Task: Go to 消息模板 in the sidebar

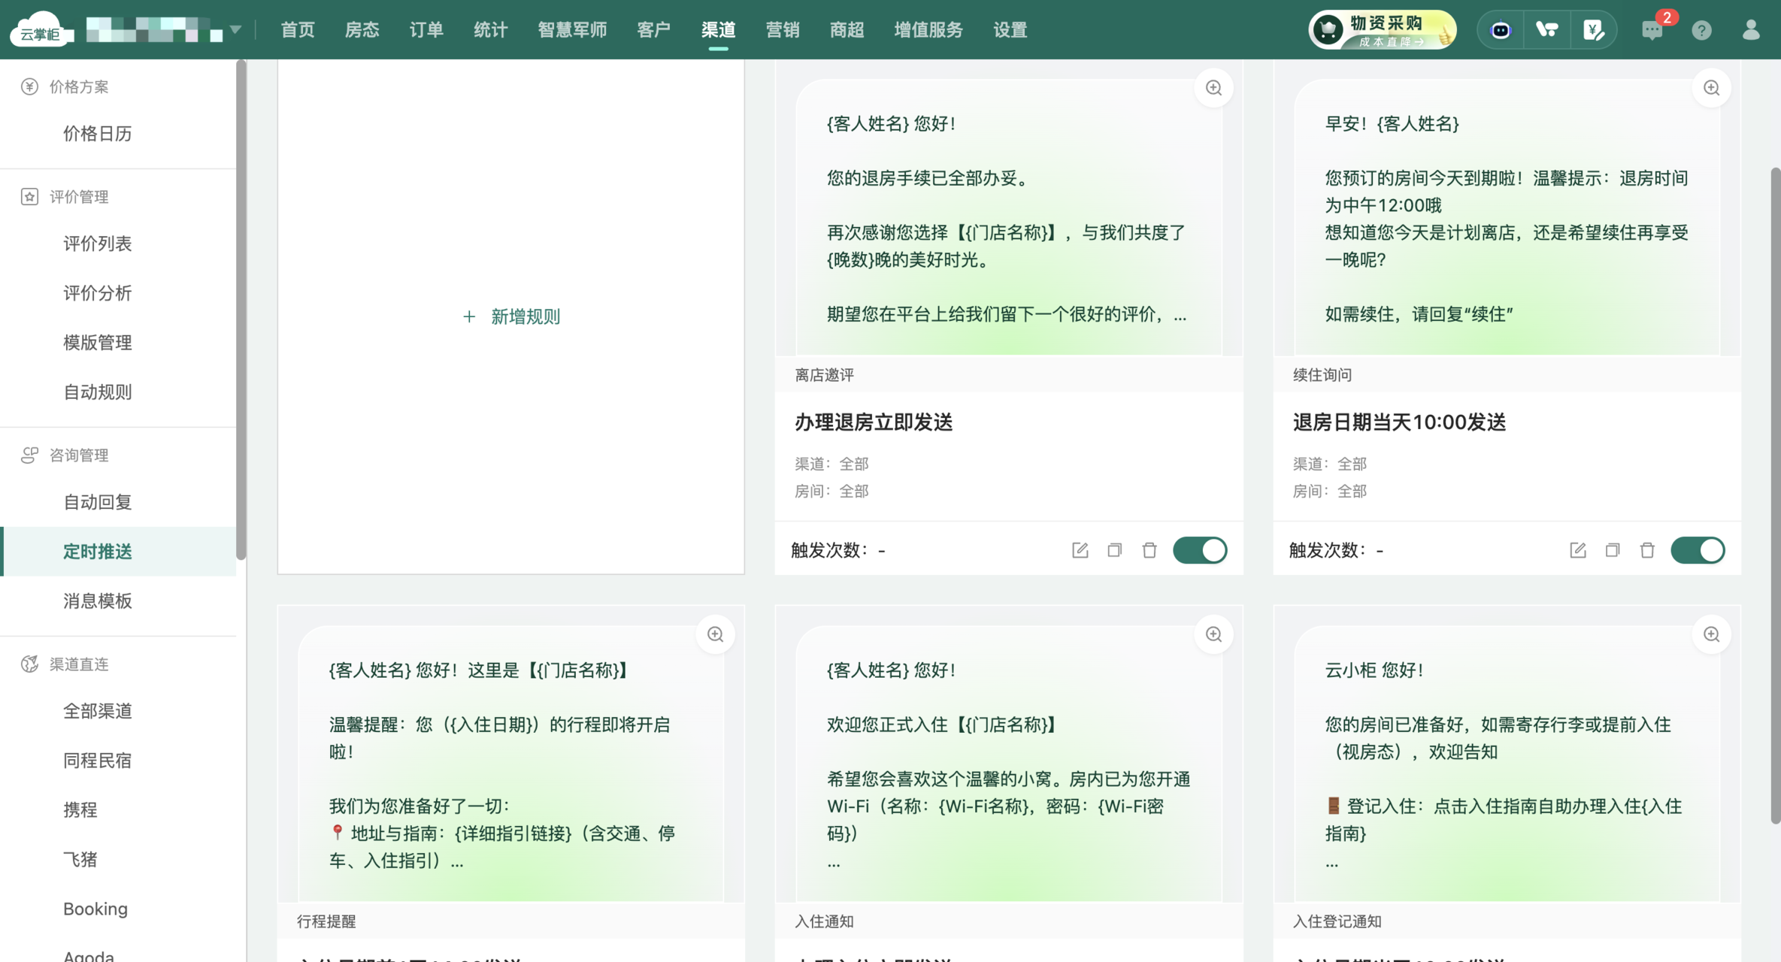Action: click(x=98, y=600)
